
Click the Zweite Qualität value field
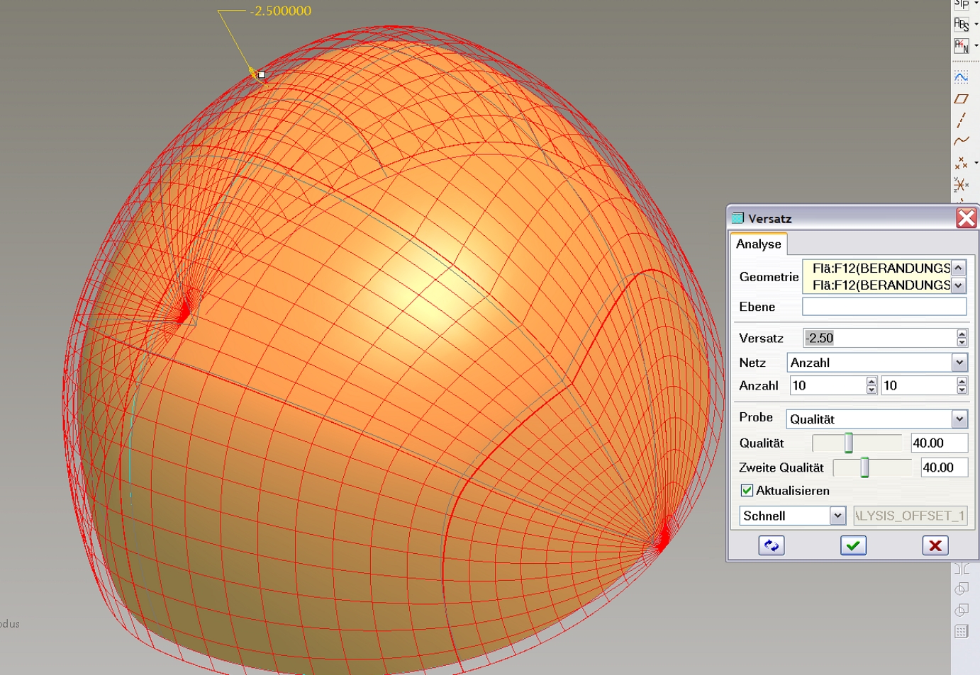click(944, 467)
